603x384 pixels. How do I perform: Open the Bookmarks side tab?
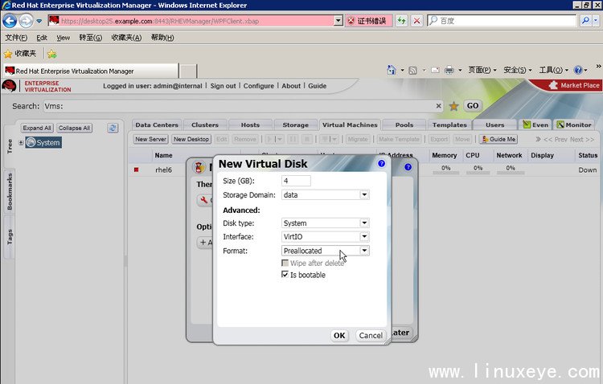point(10,191)
